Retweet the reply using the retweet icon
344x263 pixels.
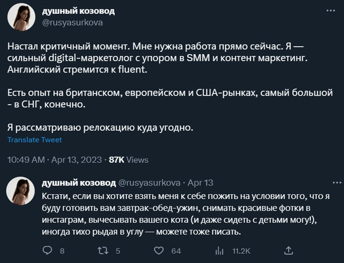point(104,250)
